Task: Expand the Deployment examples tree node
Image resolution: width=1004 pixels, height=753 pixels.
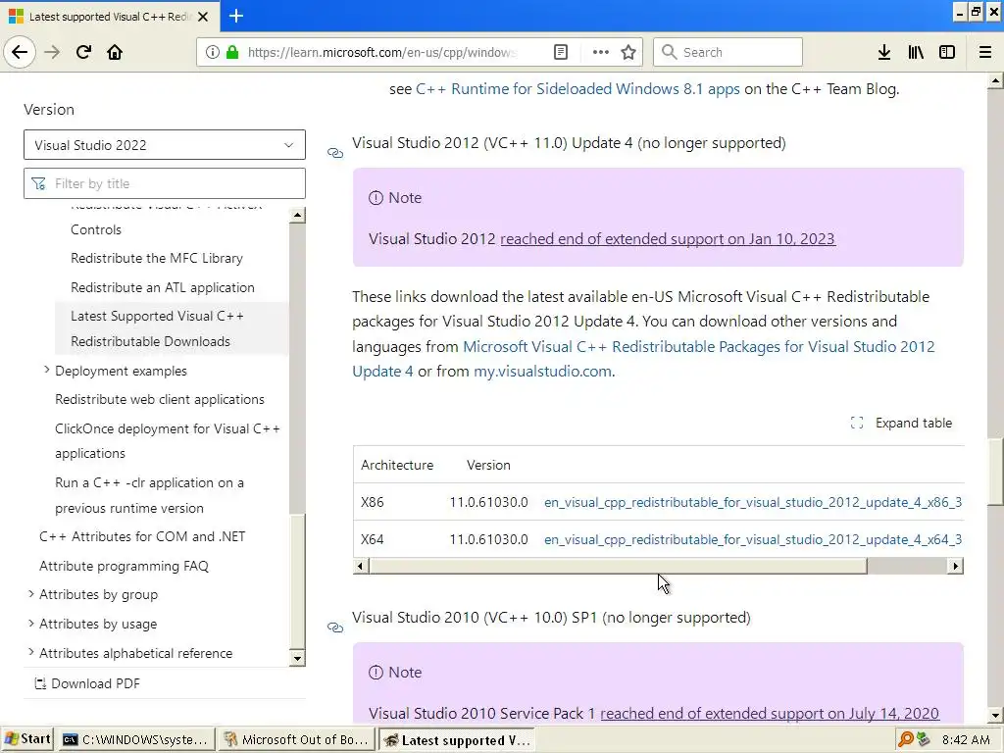Action: [46, 370]
